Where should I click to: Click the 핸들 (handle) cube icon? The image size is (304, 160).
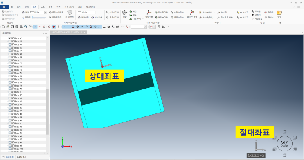(125, 13)
